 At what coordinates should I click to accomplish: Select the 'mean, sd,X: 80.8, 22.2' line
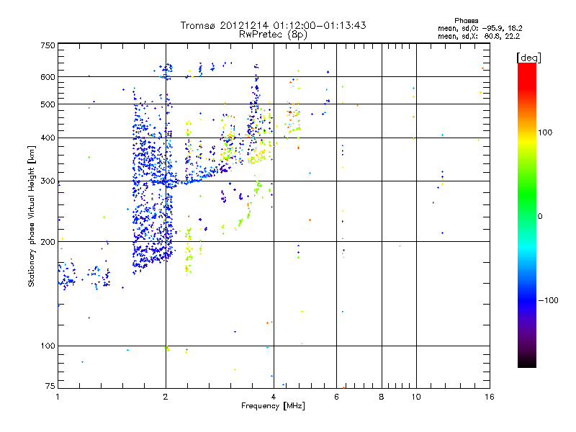pos(479,36)
